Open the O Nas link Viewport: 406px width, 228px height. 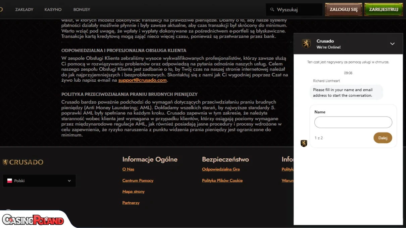pyautogui.click(x=128, y=169)
